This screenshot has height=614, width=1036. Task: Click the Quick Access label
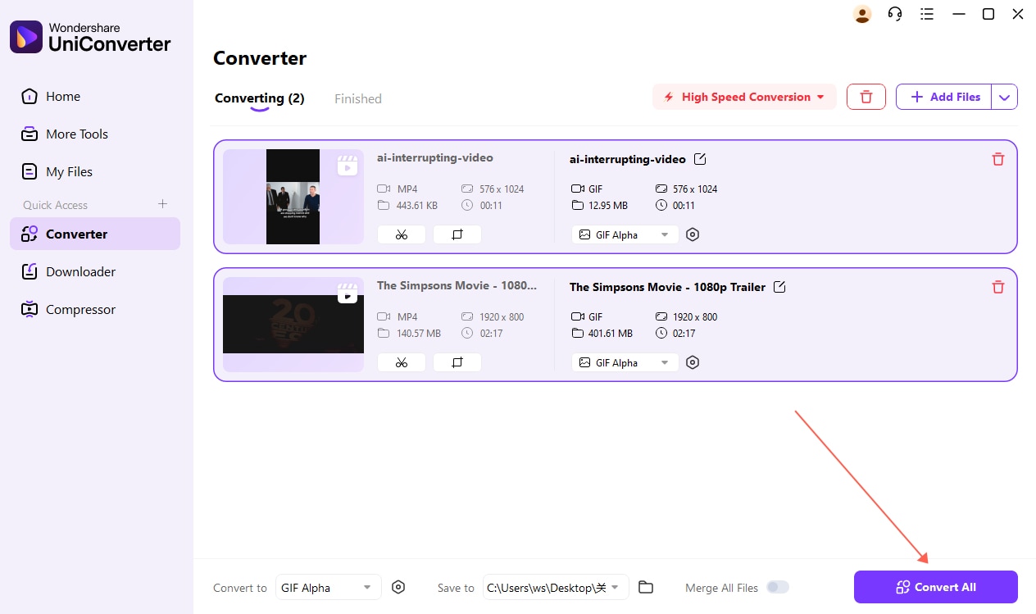coord(55,205)
